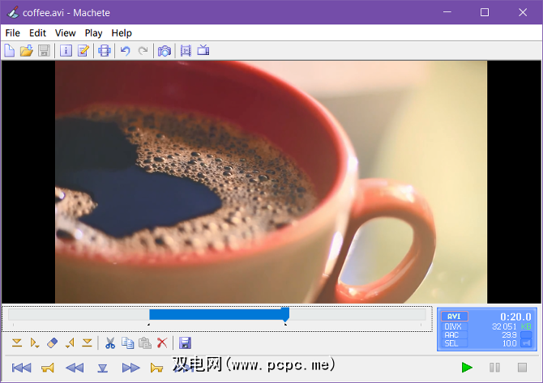Cut the selection with the scissors icon
The image size is (543, 383).
111,343
